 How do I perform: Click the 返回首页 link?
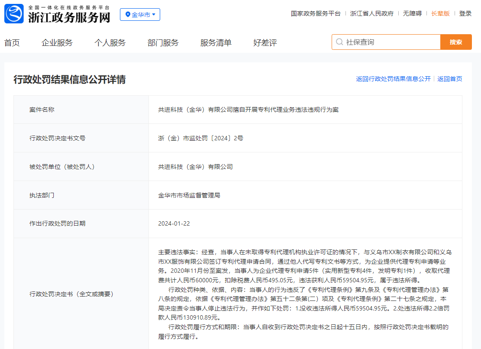point(449,79)
